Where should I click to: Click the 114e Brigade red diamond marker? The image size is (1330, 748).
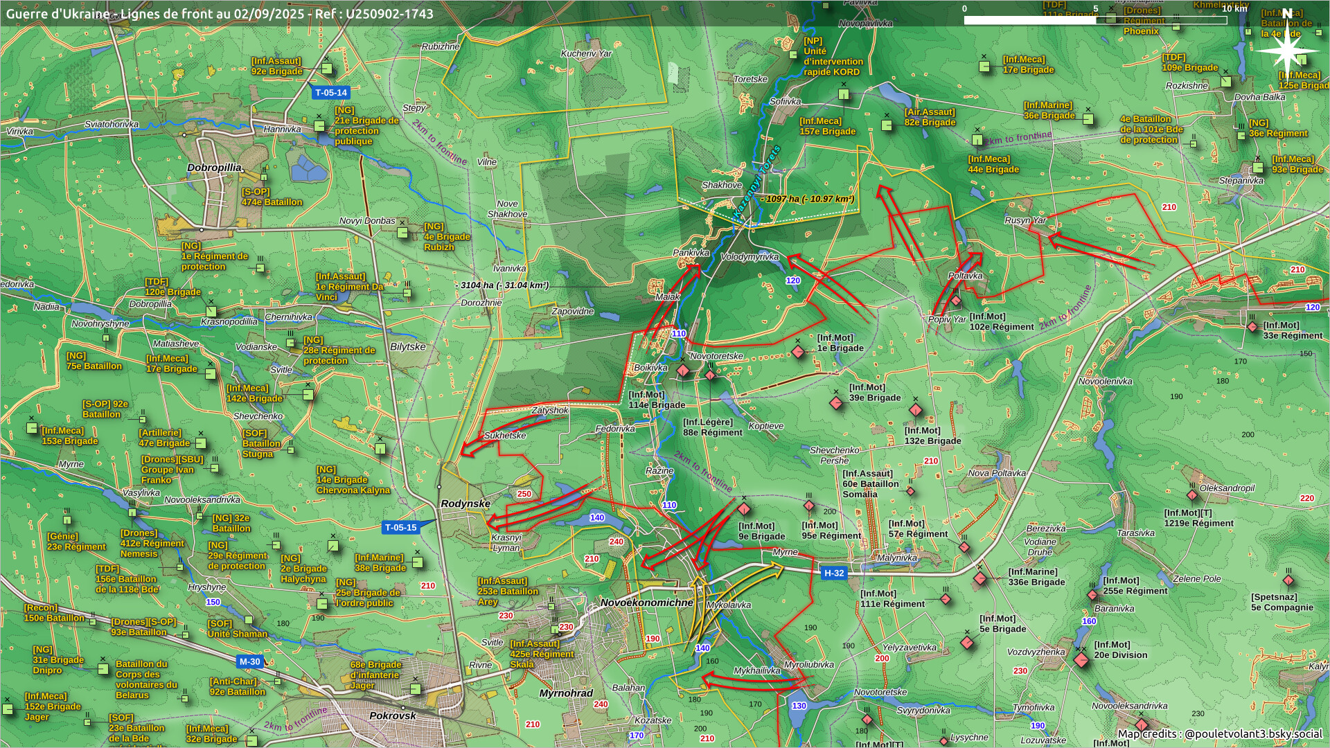pos(683,371)
